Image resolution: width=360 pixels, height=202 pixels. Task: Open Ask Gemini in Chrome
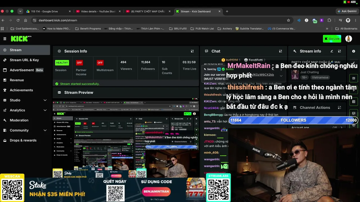point(347,12)
